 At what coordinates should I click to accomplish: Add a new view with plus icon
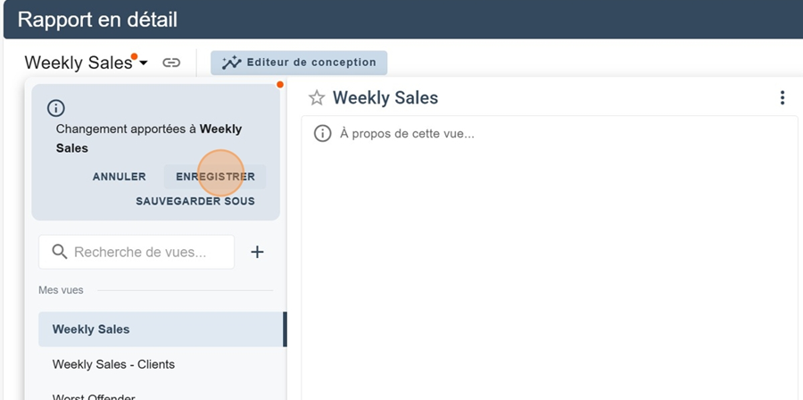(257, 252)
